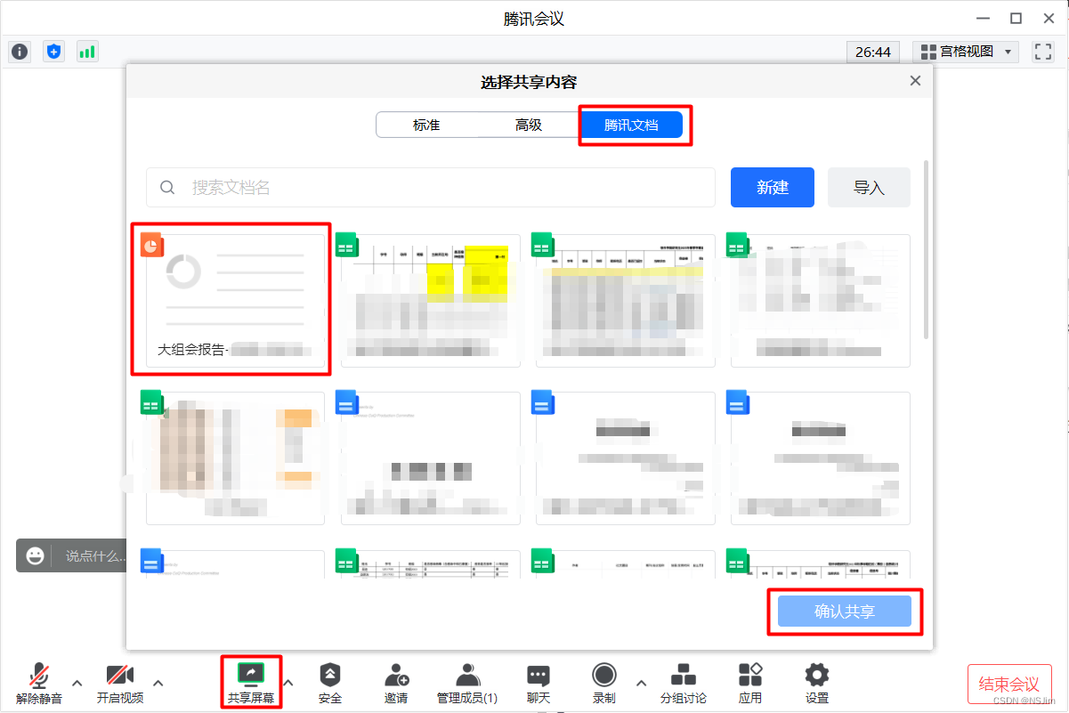The width and height of the screenshot is (1069, 713).
Task: Click the document list vertical scrollbar
Action: (x=927, y=249)
